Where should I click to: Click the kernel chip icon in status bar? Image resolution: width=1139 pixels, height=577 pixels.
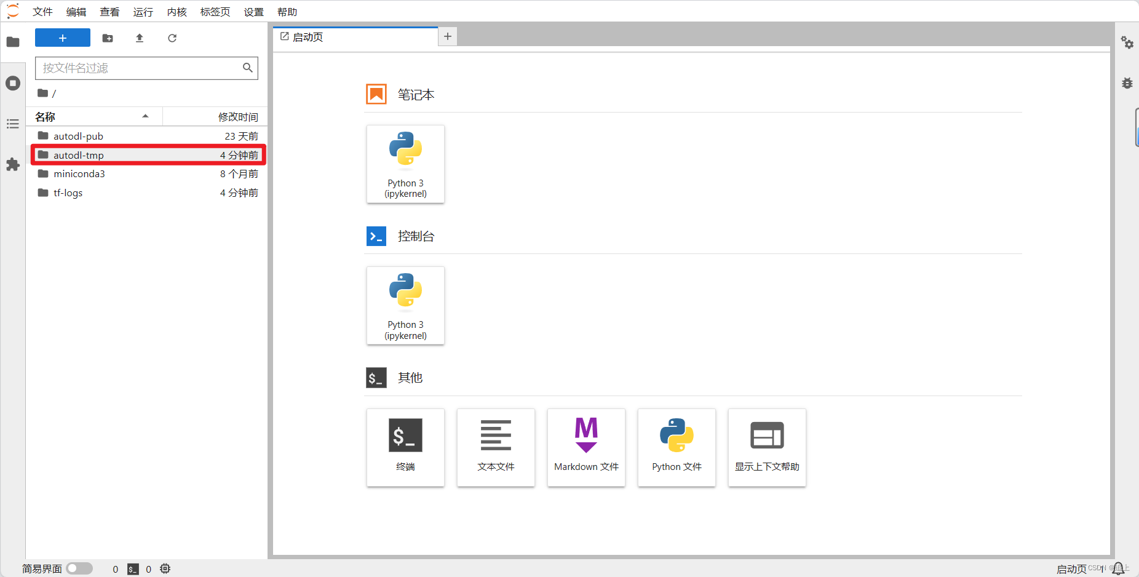click(165, 569)
